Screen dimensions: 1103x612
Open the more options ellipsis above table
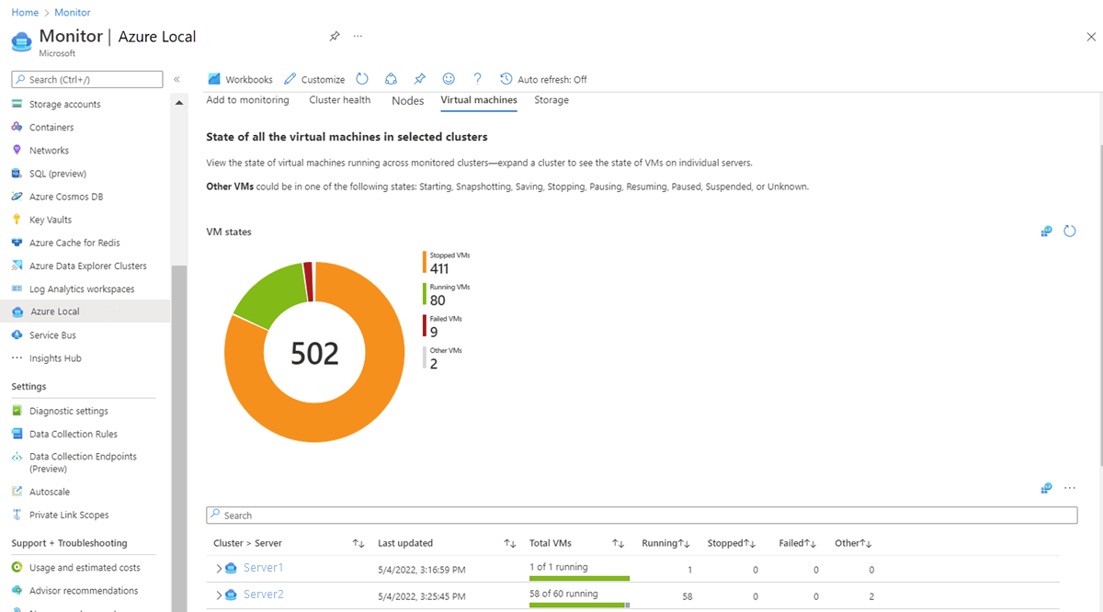(x=1069, y=488)
